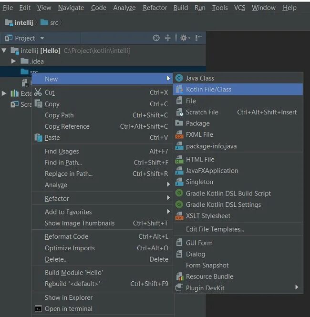Open the Tools menu
This screenshot has height=317, width=310.
[220, 8]
